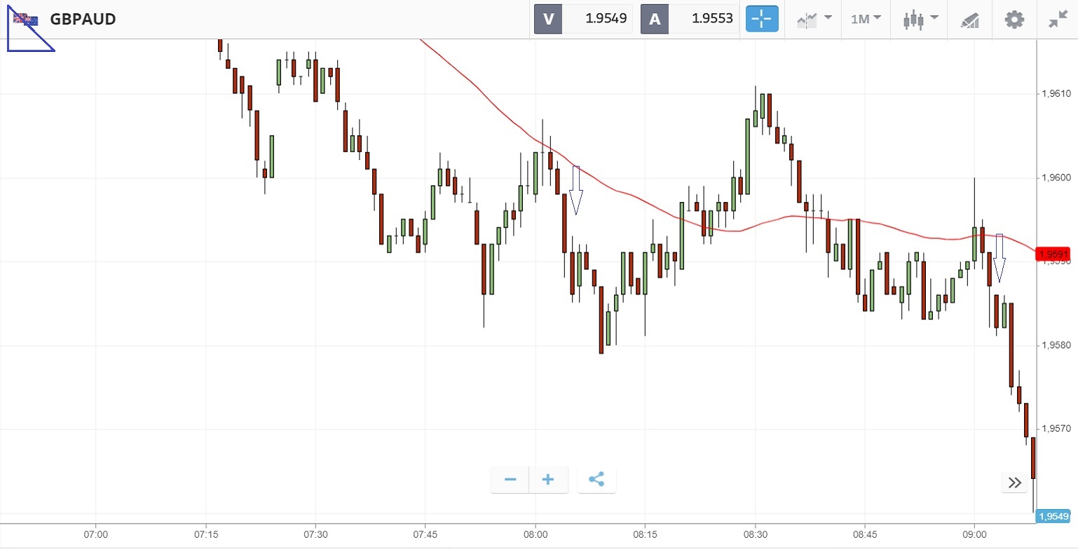The image size is (1078, 549).
Task: Click the collapse chart arrows icon
Action: (x=1058, y=20)
